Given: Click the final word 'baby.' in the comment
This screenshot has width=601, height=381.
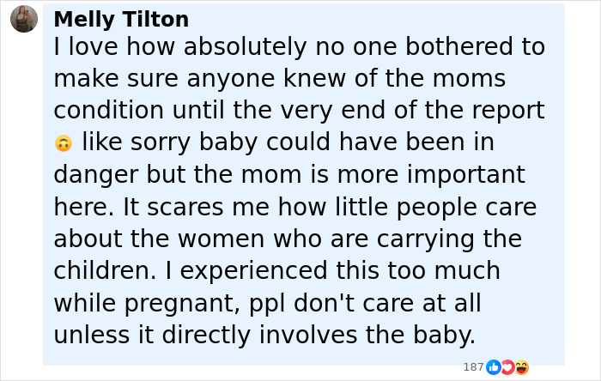Looking at the screenshot, I should tap(444, 336).
